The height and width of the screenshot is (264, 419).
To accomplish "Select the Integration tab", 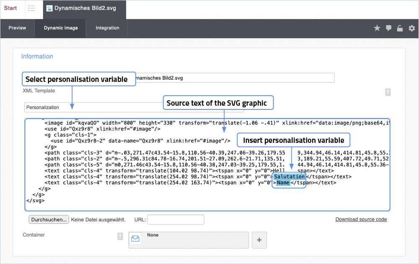I will 107,28.
